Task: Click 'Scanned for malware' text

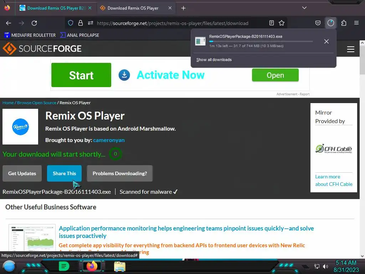Action: point(146,192)
